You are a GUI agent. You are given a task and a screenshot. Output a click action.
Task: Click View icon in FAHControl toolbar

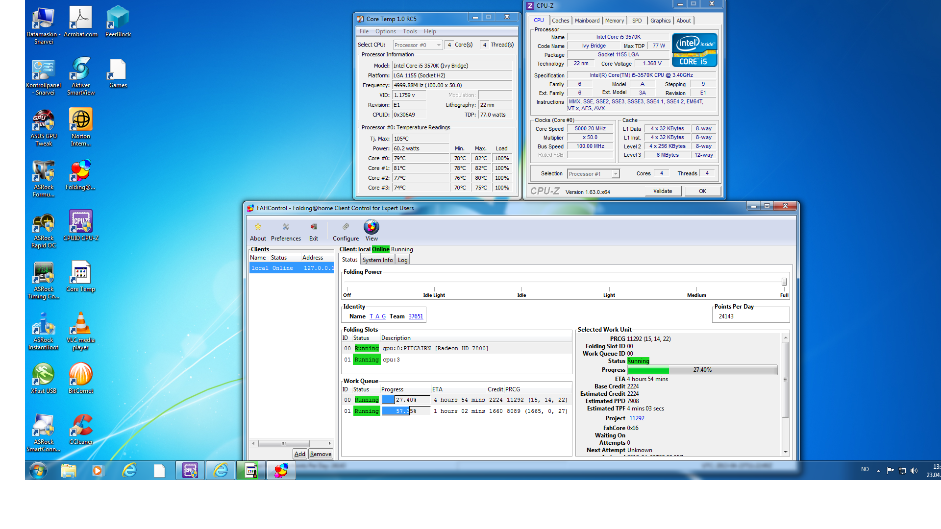pyautogui.click(x=371, y=231)
